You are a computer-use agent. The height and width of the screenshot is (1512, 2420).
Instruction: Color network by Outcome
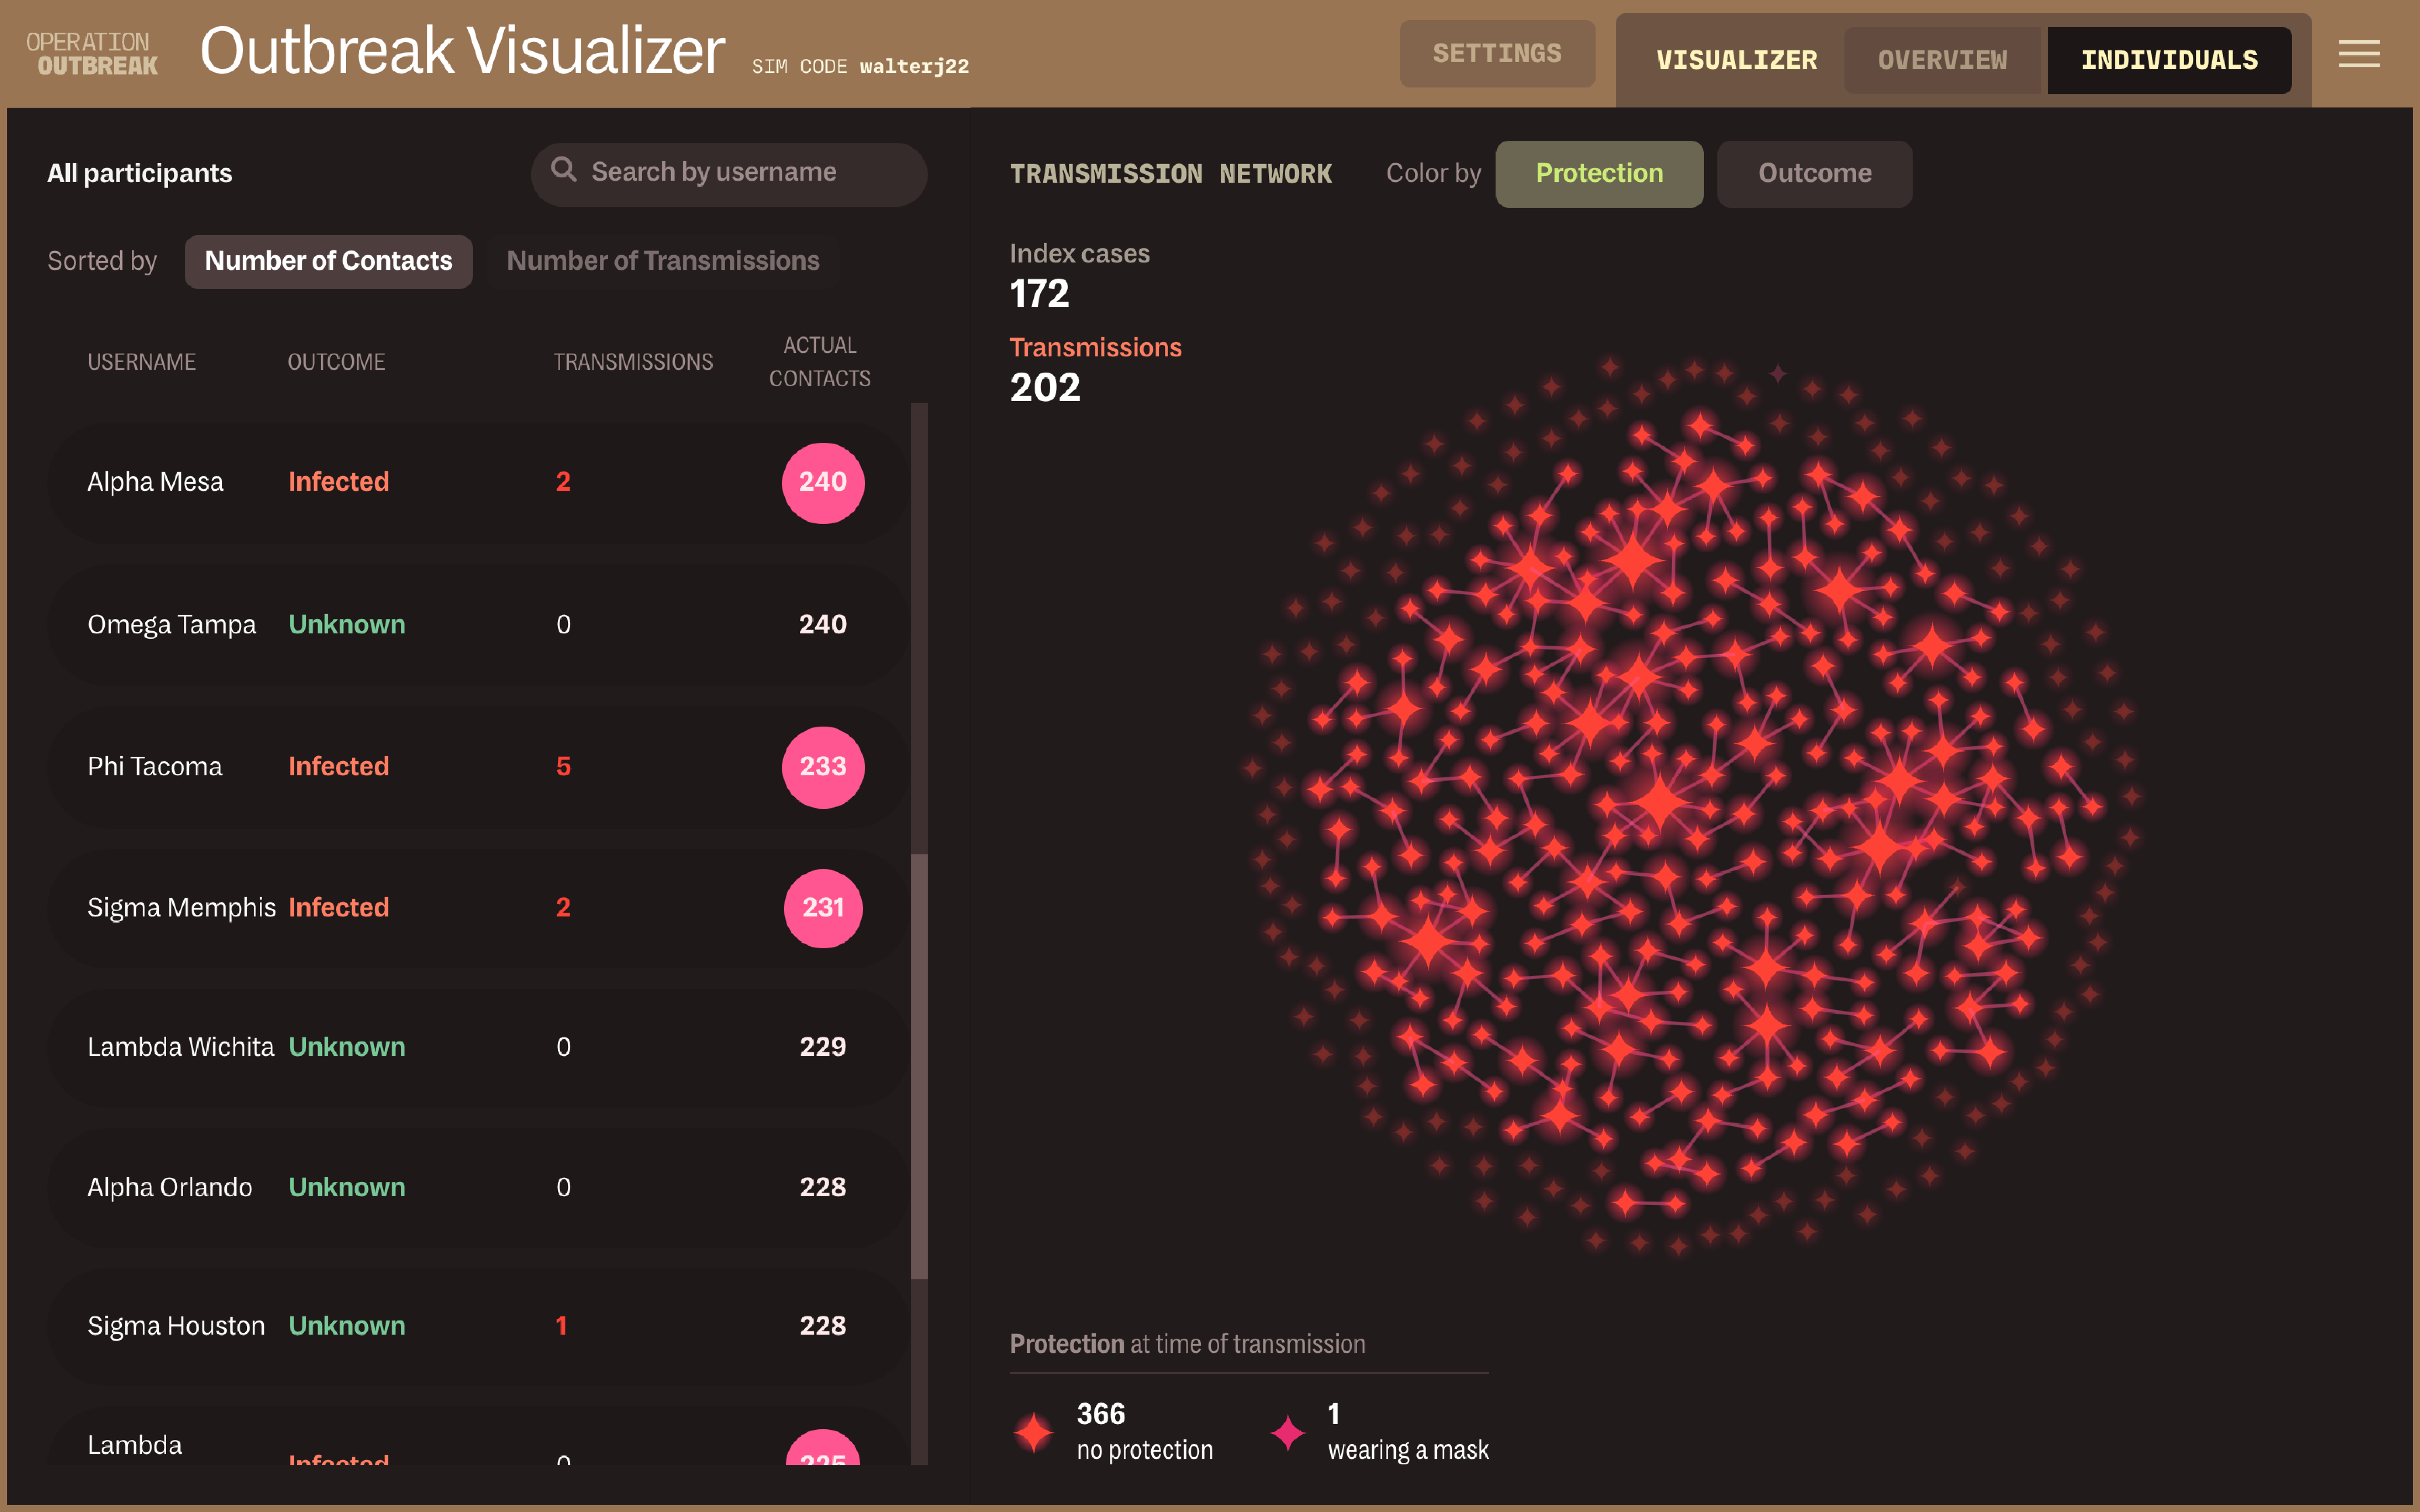click(x=1814, y=174)
